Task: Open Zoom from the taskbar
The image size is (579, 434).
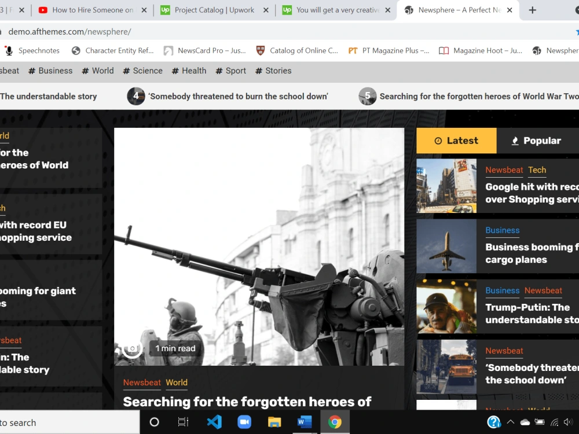Action: pyautogui.click(x=244, y=422)
